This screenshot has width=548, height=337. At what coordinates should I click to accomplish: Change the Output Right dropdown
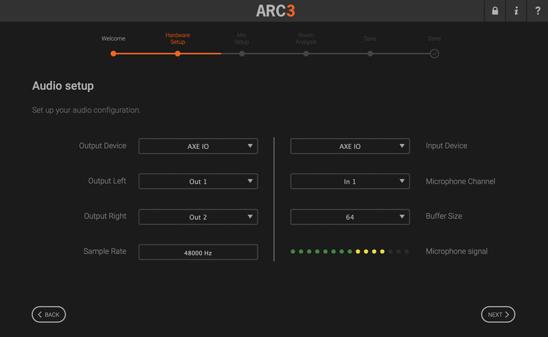click(198, 217)
